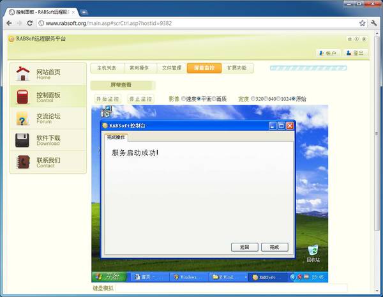This screenshot has width=383, height=297.
Task: Click the 软件下载 floppy disk icon
Action: [23, 141]
